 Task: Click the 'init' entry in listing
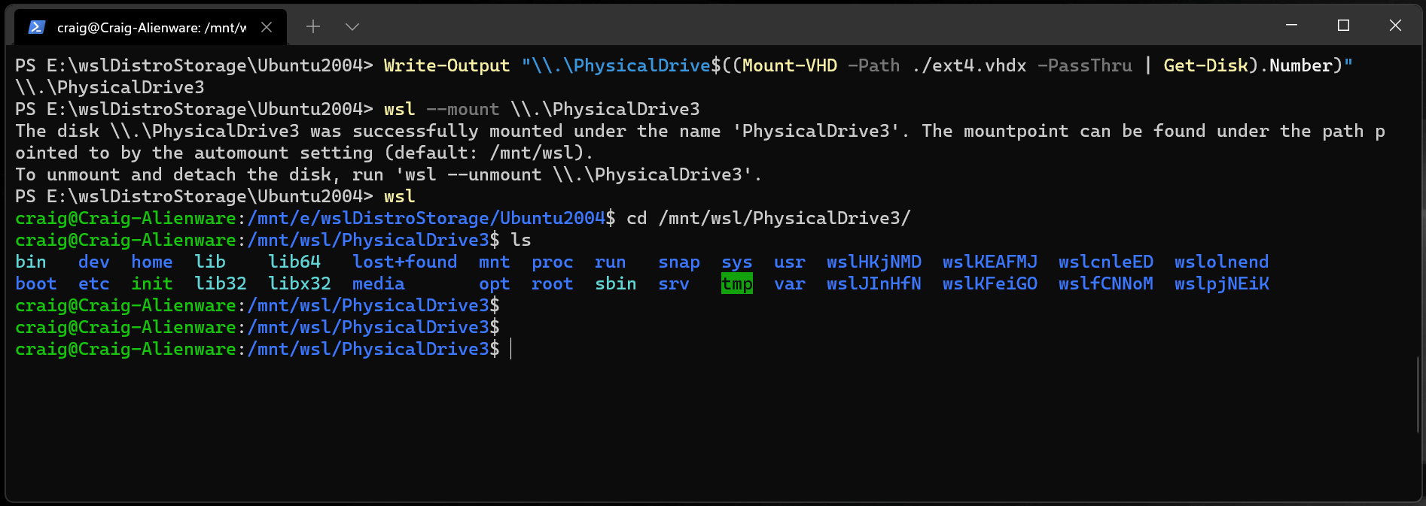pos(152,283)
